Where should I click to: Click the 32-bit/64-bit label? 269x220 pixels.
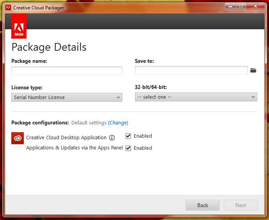151,87
